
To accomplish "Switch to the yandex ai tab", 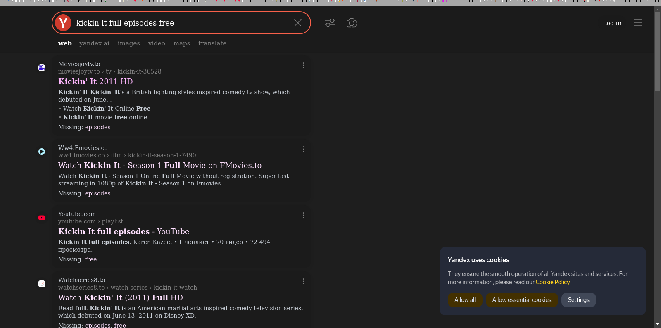I will (94, 43).
